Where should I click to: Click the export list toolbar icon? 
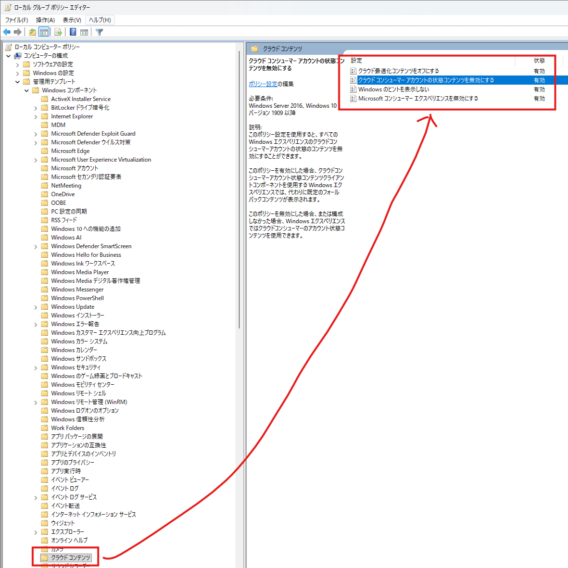58,32
